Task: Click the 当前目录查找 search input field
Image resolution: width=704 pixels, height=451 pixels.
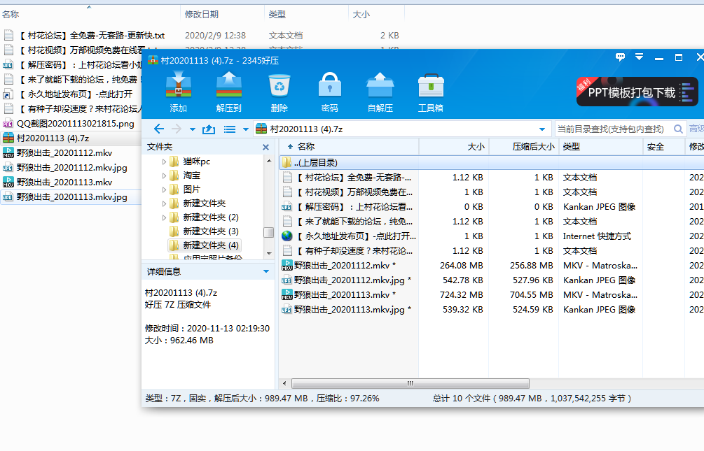Action: coord(612,129)
